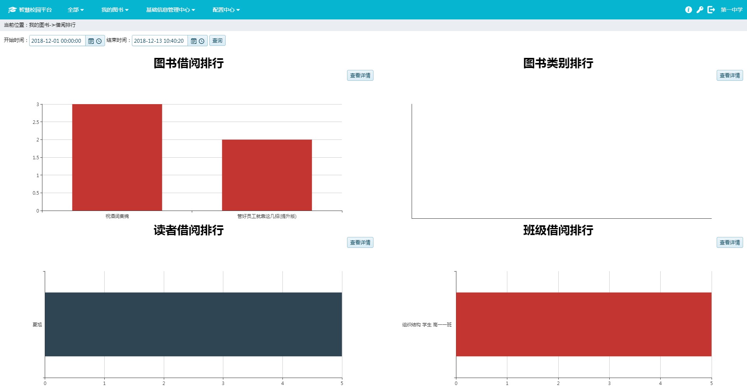Click the 祝酒词集锦 red bar
747x392 pixels.
tap(117, 157)
